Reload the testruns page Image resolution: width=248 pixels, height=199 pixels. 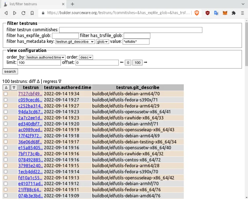click(x=23, y=13)
